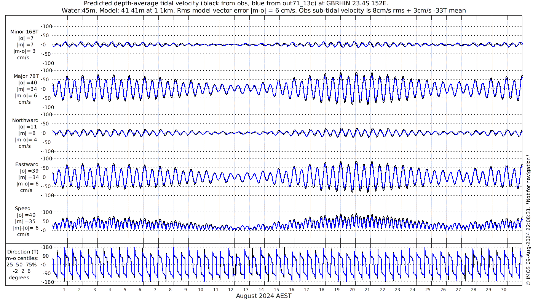Click the 'Speed' panel label
Viewport: 533px width, 304px height.
(22, 208)
